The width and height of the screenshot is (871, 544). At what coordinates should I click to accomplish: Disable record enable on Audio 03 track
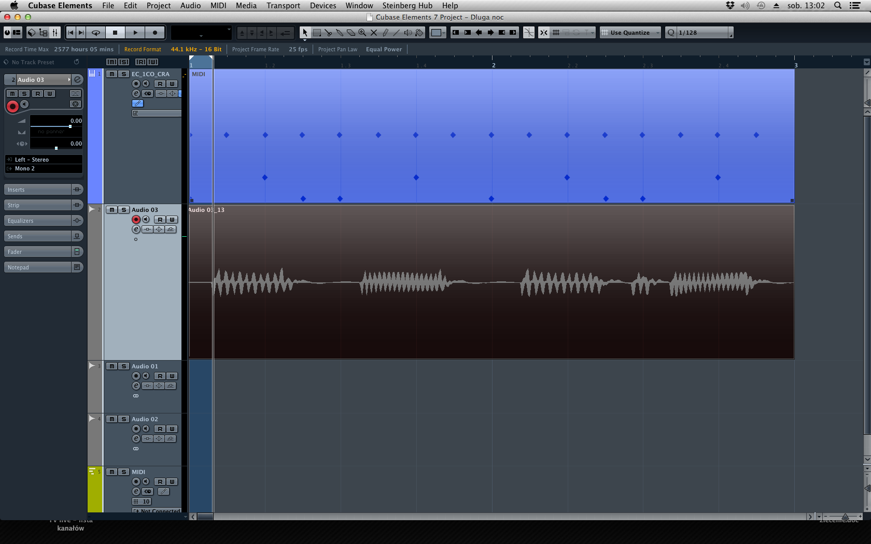[136, 219]
